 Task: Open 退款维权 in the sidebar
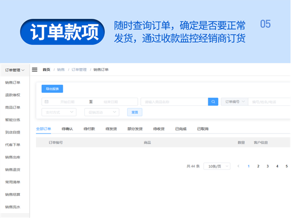[x=13, y=95]
